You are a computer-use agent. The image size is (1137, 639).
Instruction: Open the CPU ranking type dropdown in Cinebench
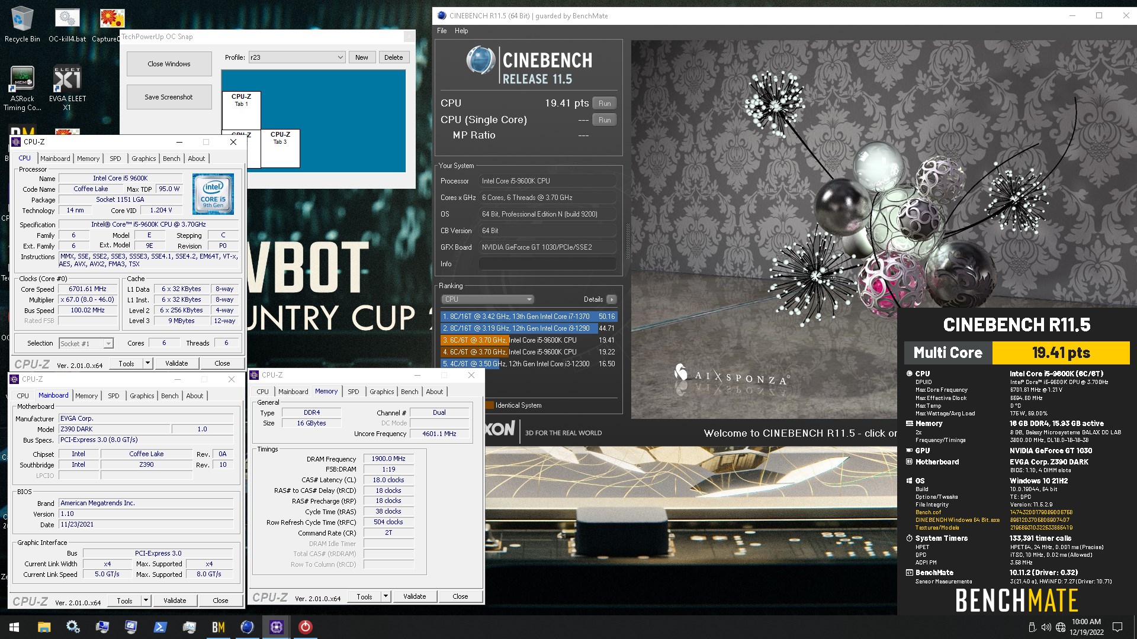click(487, 299)
